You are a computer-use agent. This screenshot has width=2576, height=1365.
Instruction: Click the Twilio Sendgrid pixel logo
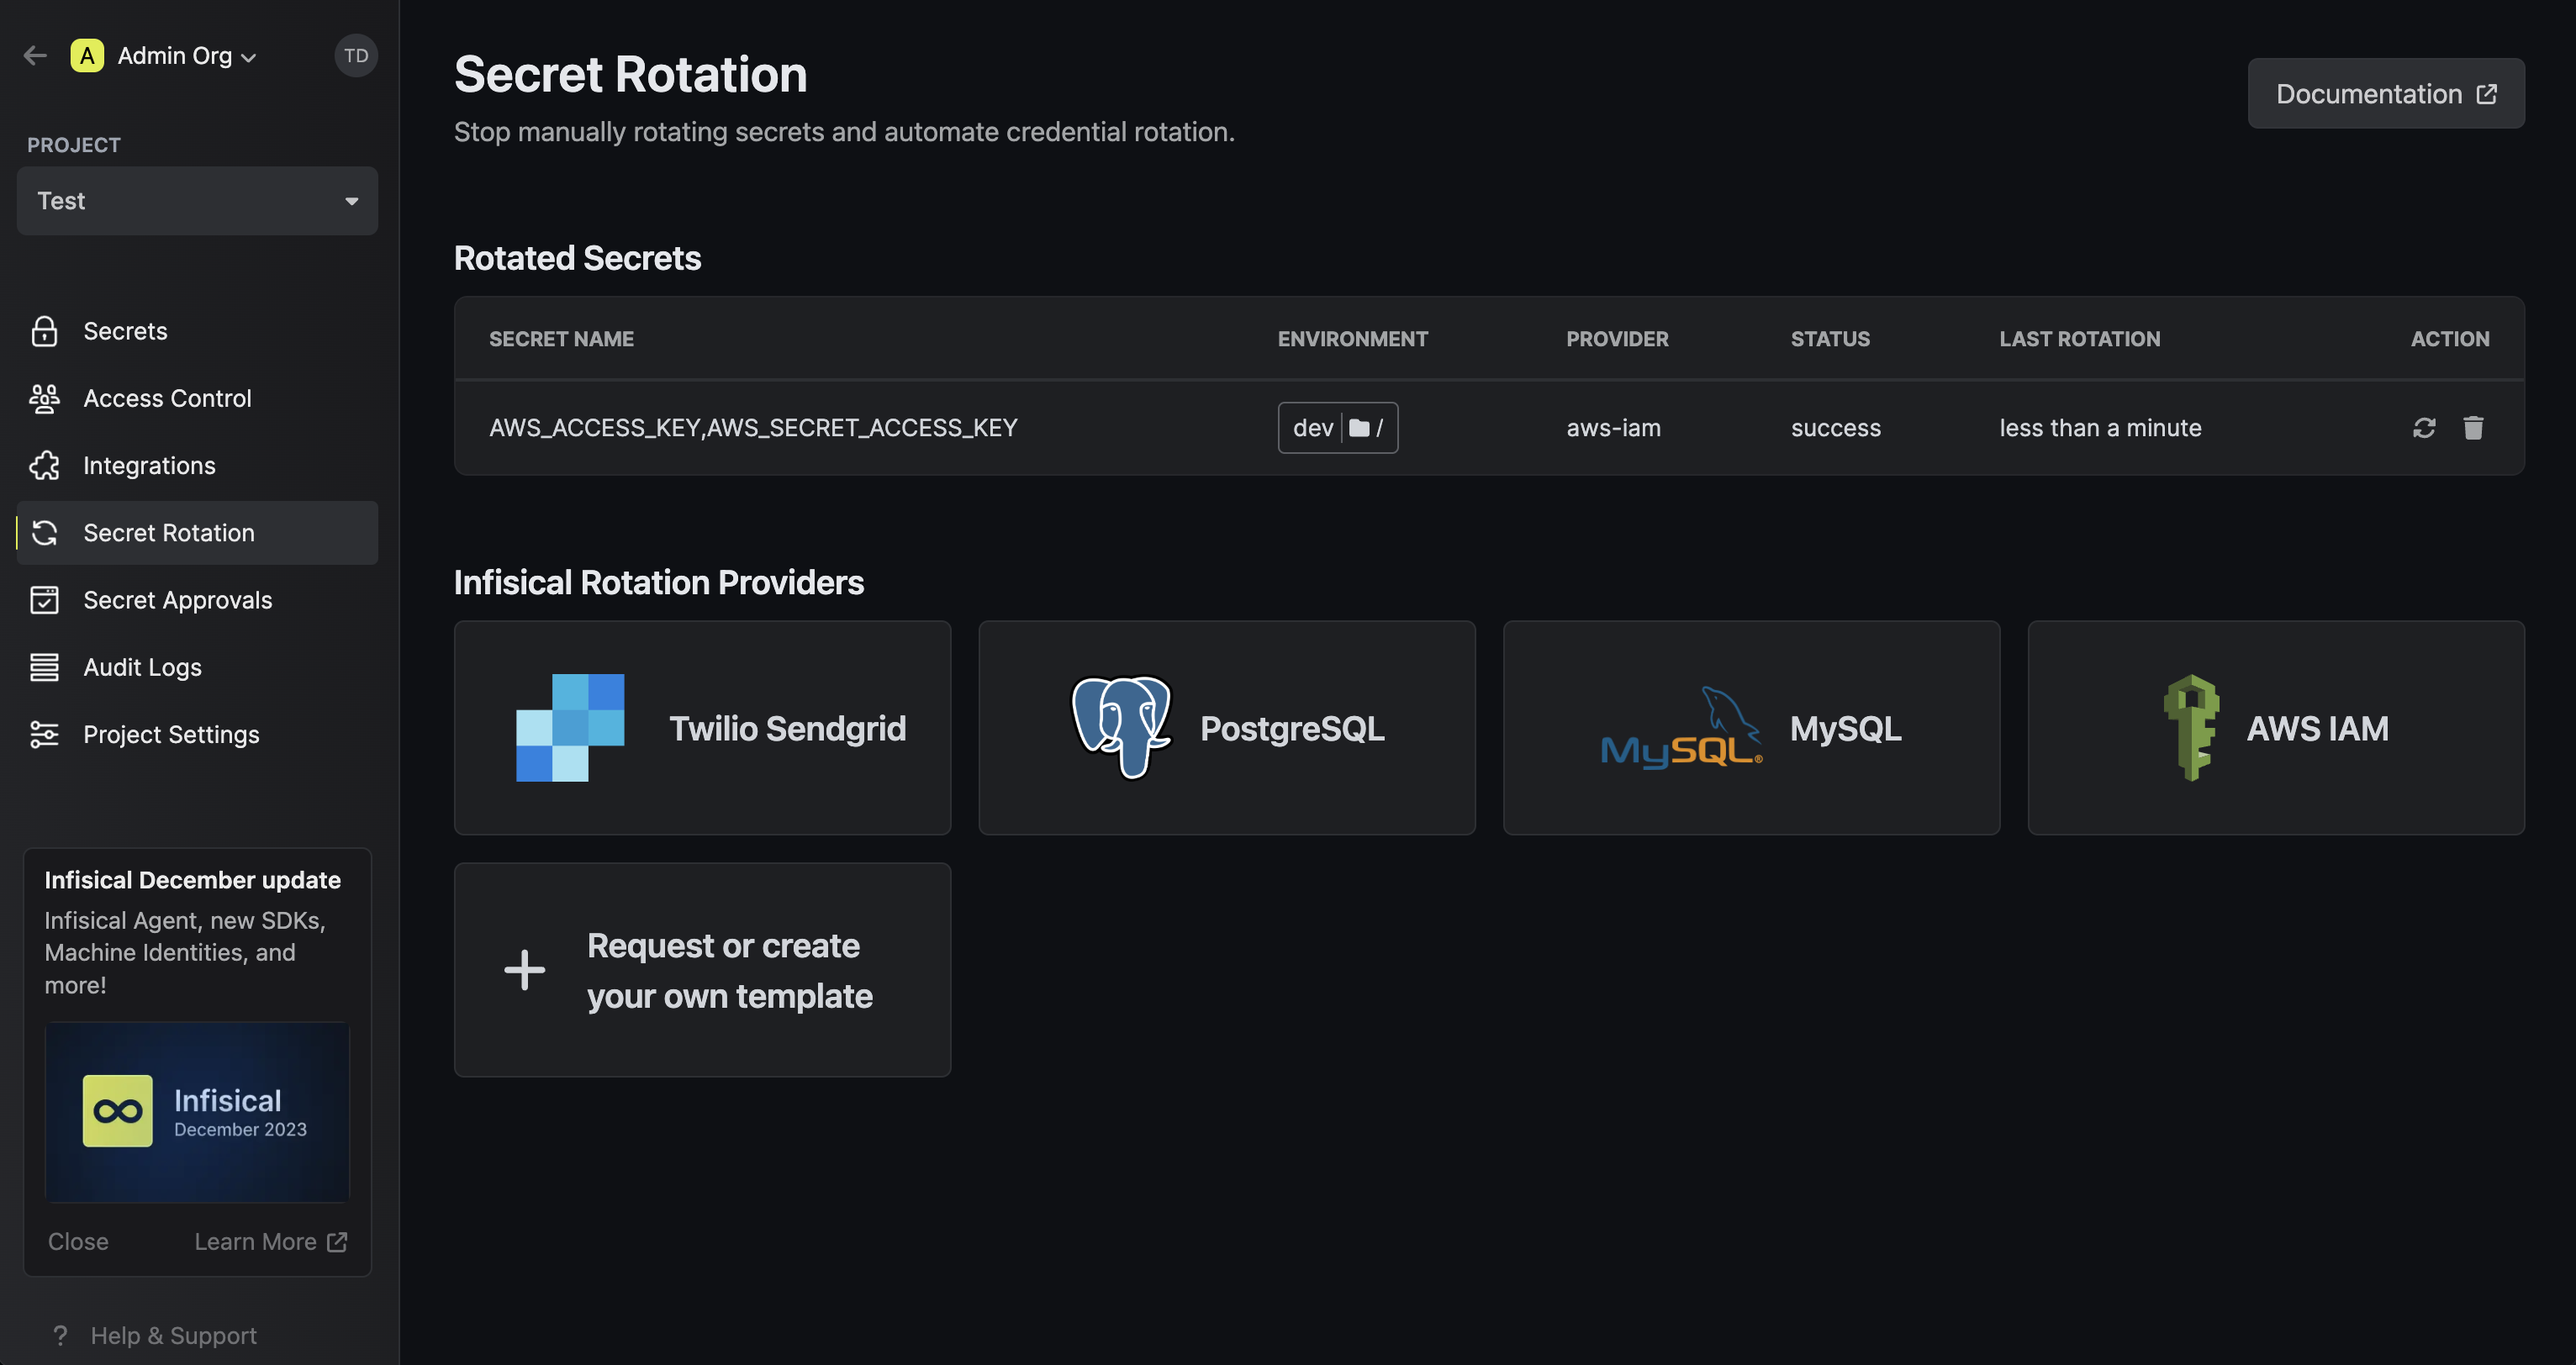point(570,727)
